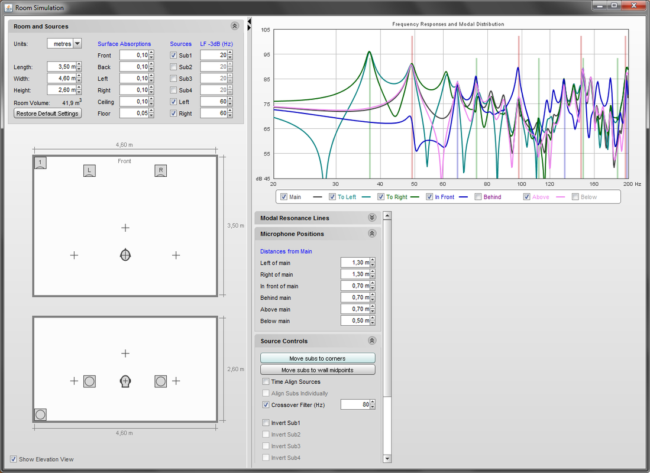650x473 pixels.
Task: Uncheck the Left source checkbox
Action: [x=173, y=102]
